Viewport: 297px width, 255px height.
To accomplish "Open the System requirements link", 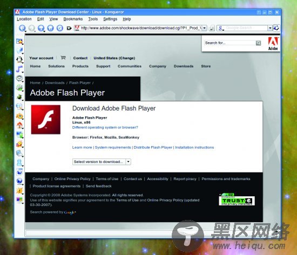I will [x=113, y=147].
